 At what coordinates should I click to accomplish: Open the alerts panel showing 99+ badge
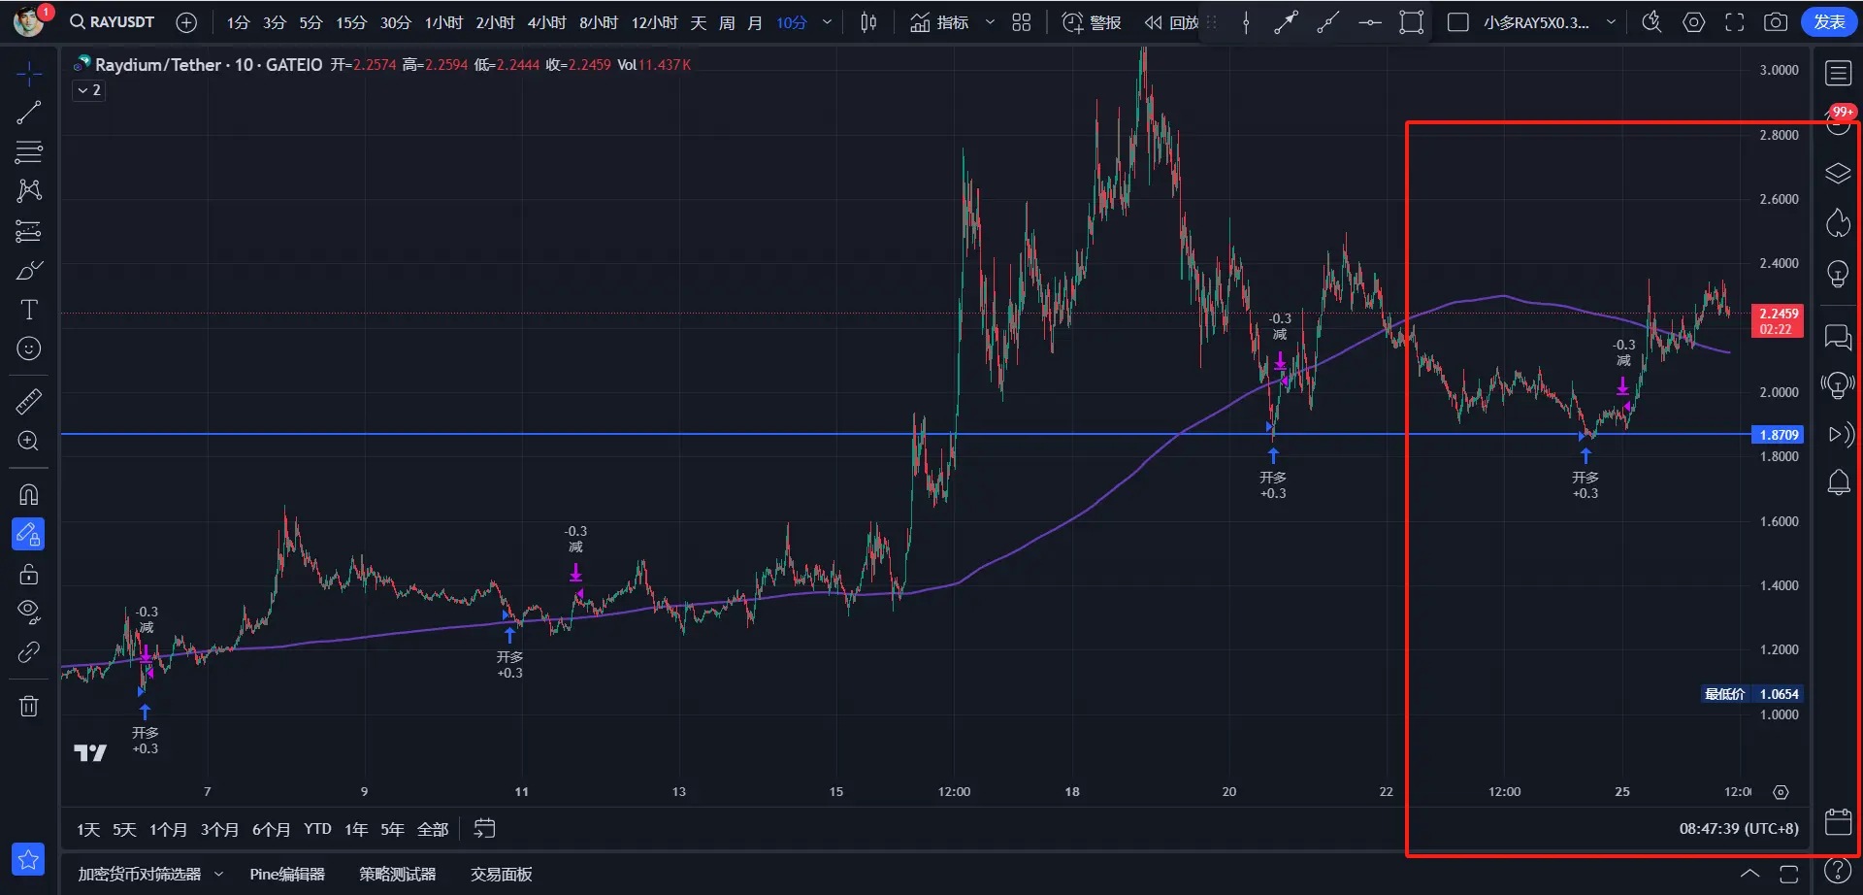pyautogui.click(x=1838, y=122)
